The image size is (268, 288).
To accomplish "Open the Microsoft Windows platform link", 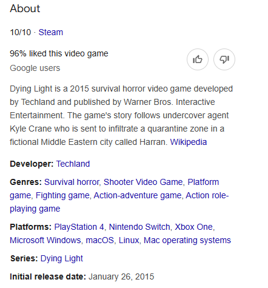I will coord(45,240).
